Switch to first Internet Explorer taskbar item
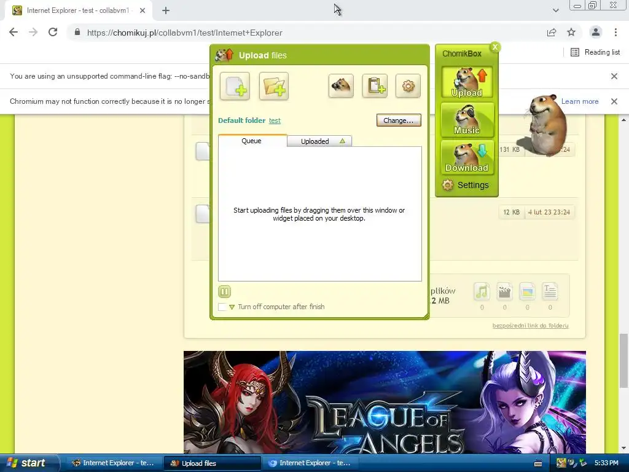The width and height of the screenshot is (629, 472). pos(114,463)
